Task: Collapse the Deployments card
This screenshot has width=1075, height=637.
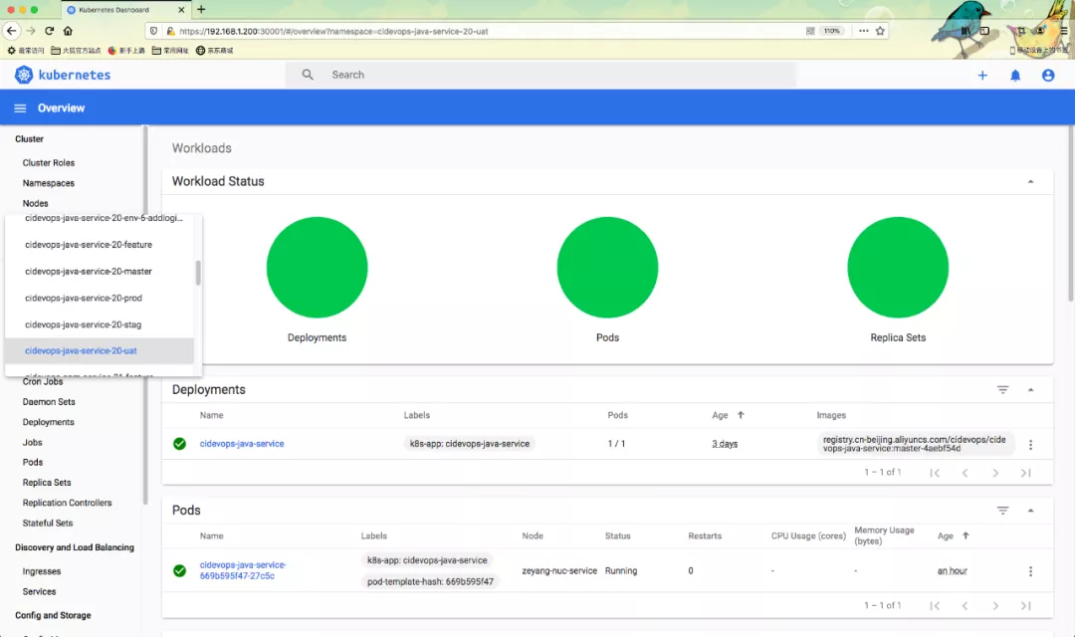Action: pos(1030,390)
